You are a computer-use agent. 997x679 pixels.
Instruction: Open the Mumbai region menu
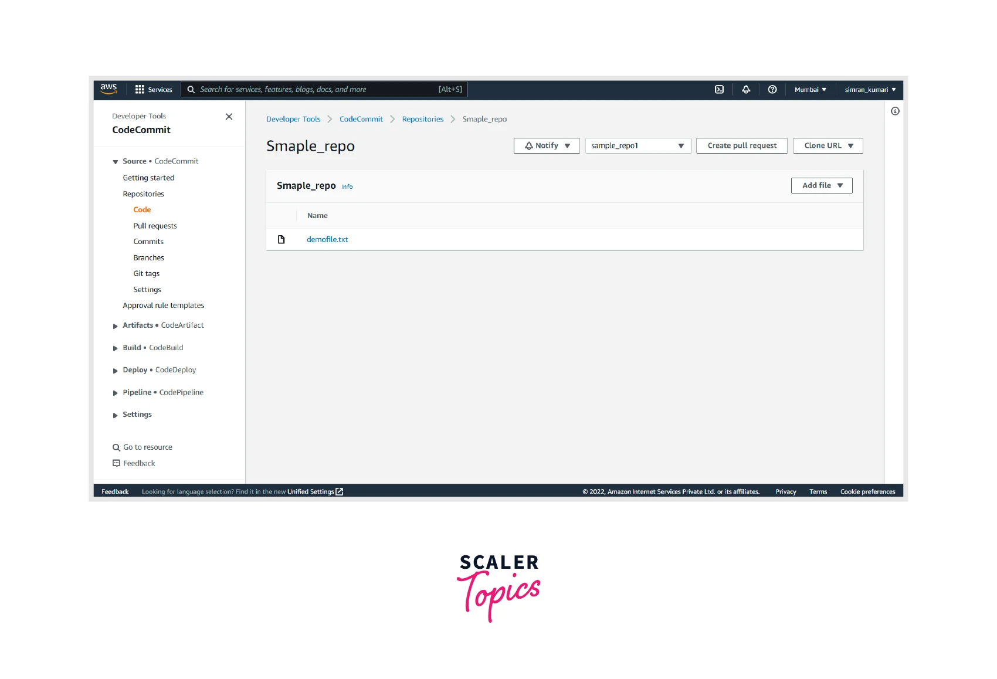[810, 89]
